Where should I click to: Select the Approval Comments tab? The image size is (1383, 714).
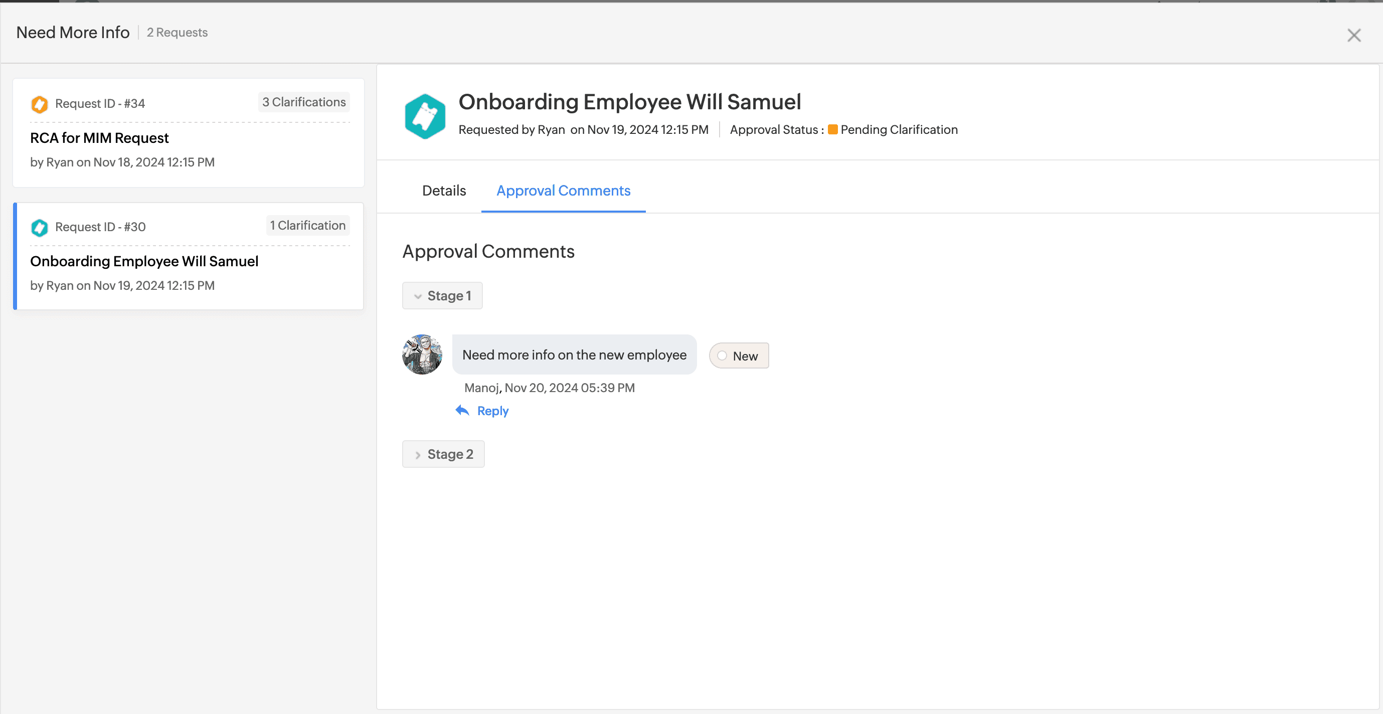563,191
